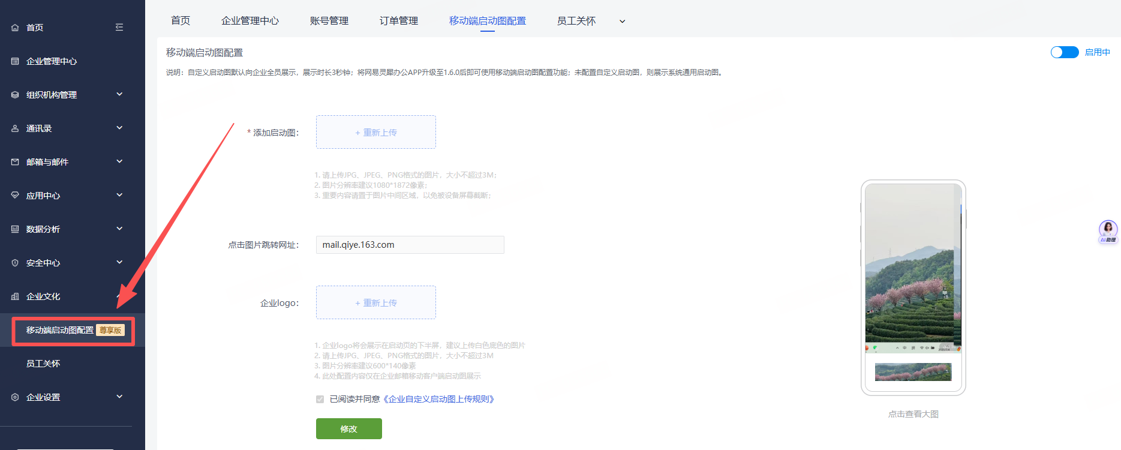Expand 应用中心 submenu chevron

119,195
